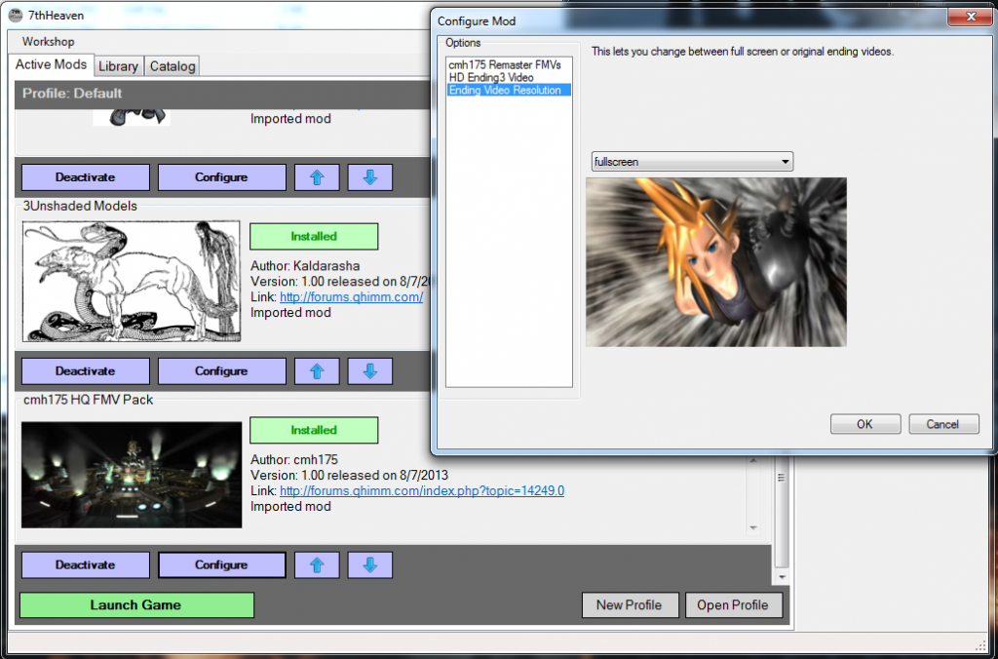
Task: Click the Cloud preview image in Configure Mod
Action: point(716,262)
